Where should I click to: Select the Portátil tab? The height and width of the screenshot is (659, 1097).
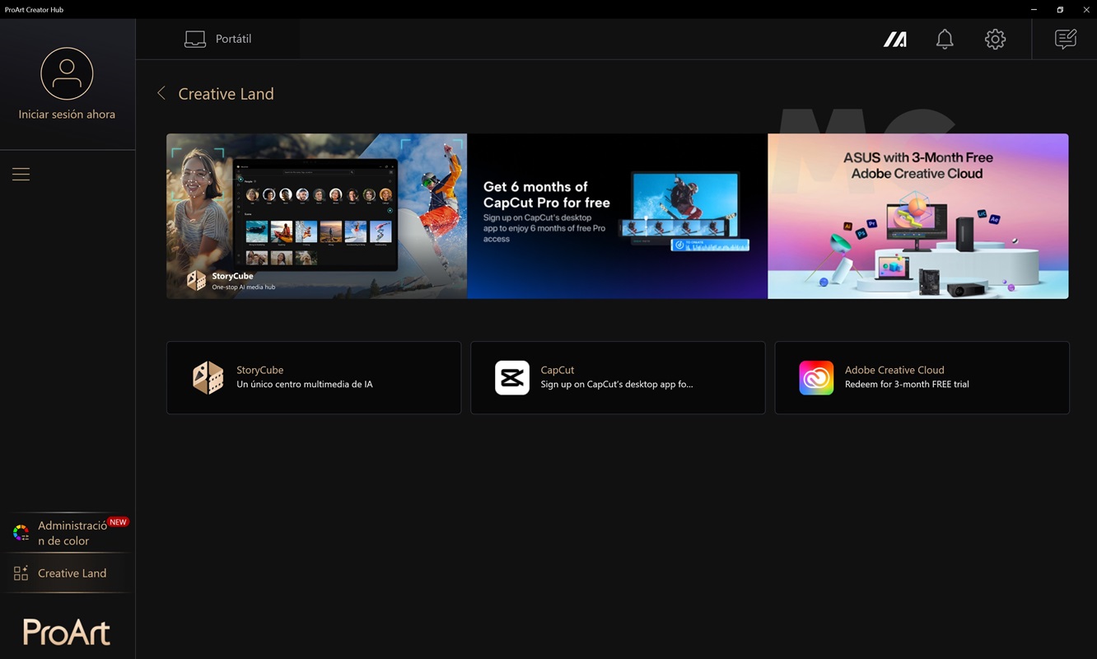click(218, 39)
